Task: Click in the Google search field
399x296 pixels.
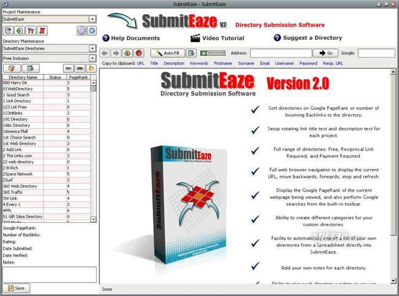Action: pos(377,53)
